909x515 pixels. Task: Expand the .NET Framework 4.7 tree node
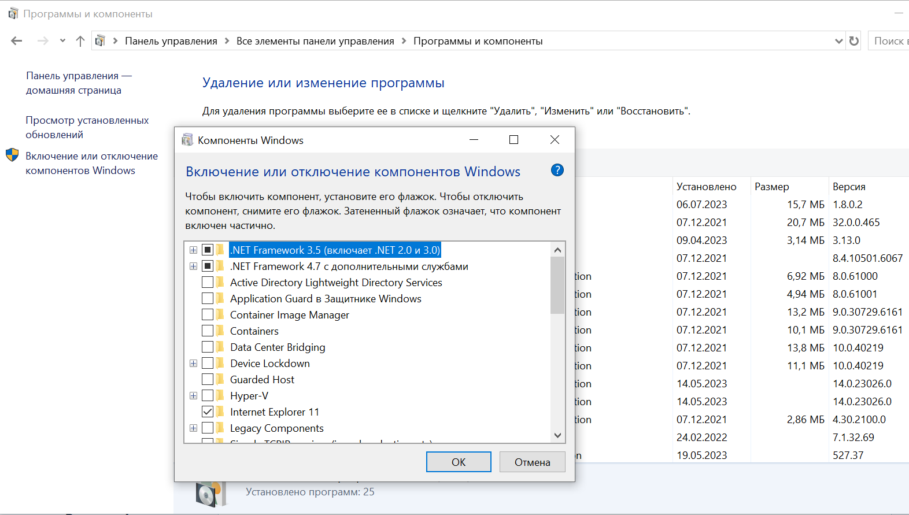pyautogui.click(x=193, y=266)
